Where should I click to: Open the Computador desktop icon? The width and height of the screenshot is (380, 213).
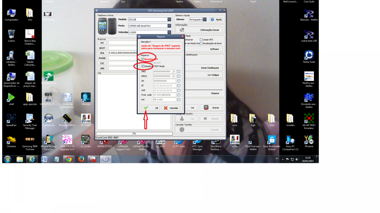coord(11,15)
